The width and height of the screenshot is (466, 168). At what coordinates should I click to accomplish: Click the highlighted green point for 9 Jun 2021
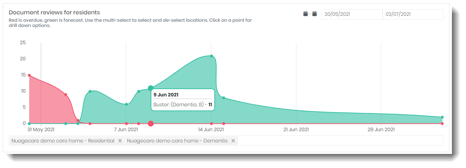151,88
